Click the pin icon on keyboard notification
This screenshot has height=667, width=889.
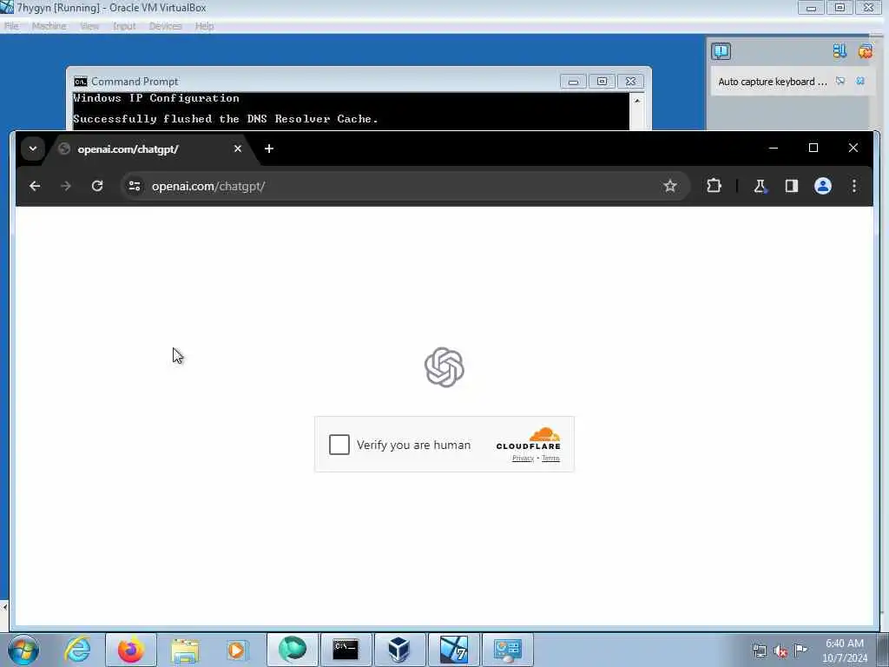(840, 81)
